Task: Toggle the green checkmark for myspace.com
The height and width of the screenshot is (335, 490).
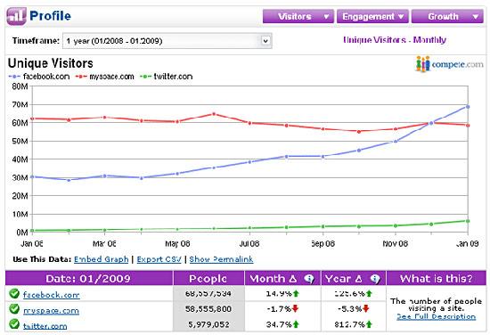Action: 14,309
